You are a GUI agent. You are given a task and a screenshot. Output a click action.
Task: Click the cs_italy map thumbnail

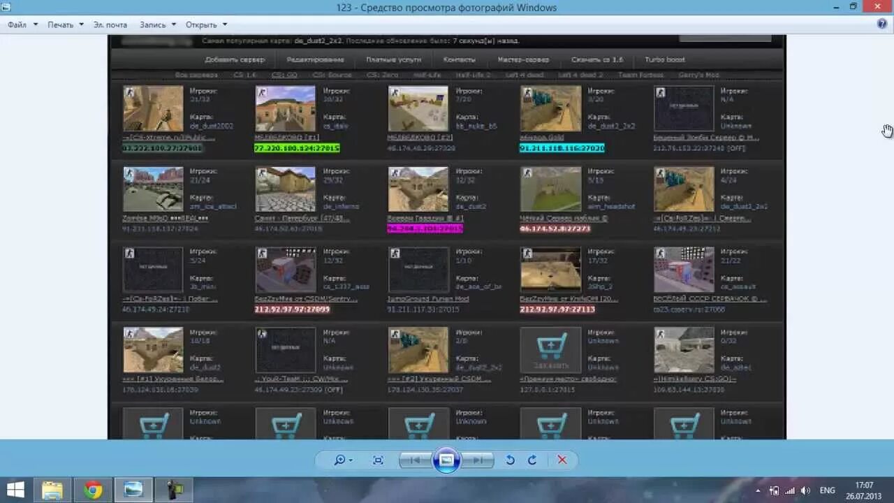tap(285, 108)
